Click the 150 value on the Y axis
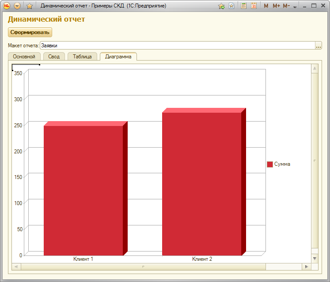This screenshot has height=282, width=330. point(18,177)
